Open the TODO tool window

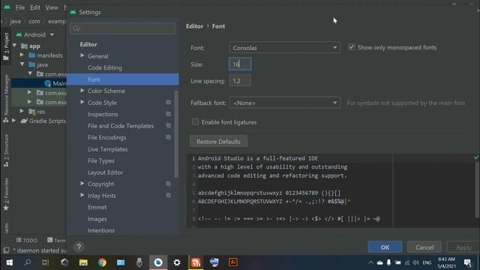point(27,240)
